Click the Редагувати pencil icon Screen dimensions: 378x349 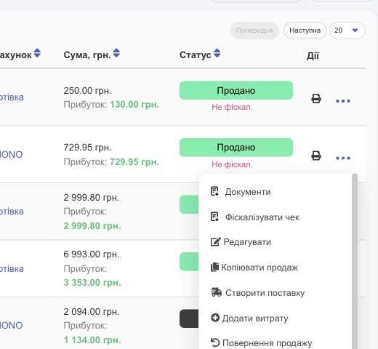click(x=216, y=241)
